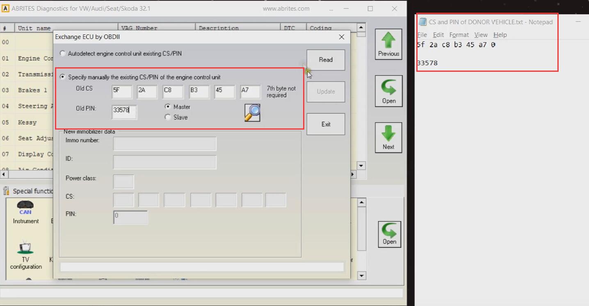Select Autodetect engine control unit option
Viewport: 589px width, 306px height.
pos(62,53)
